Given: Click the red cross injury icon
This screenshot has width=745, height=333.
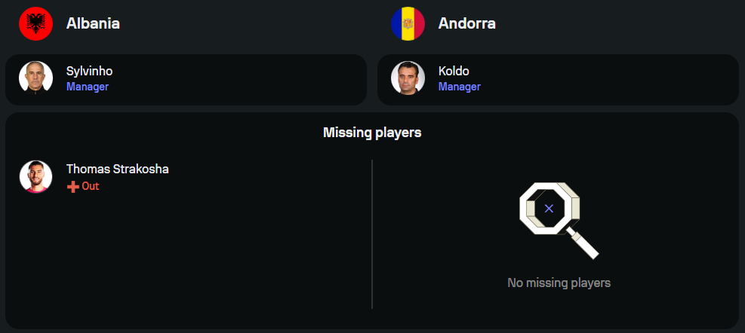Looking at the screenshot, I should [x=73, y=187].
